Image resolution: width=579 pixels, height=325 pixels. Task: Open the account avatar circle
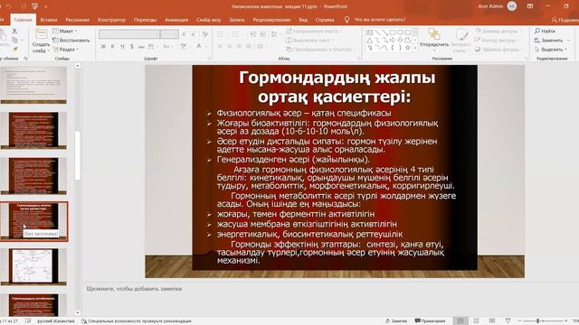pos(512,6)
